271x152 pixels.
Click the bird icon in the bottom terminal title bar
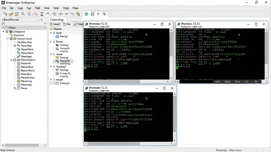pos(87,88)
